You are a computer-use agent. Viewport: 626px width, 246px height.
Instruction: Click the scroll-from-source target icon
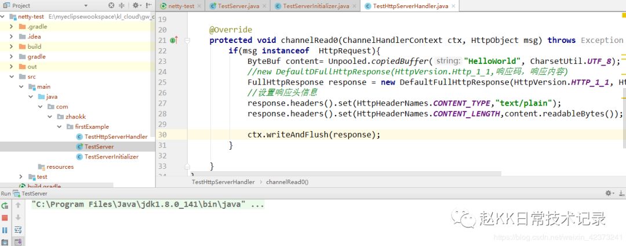tap(111, 6)
